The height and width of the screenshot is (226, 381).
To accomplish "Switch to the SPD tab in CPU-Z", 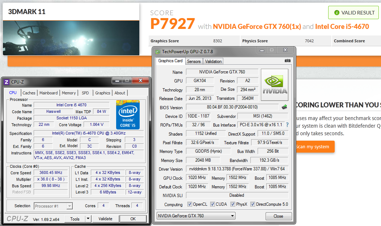I will click(x=85, y=93).
